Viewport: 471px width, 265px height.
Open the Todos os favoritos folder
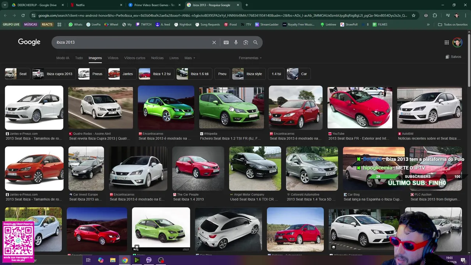coord(453,24)
